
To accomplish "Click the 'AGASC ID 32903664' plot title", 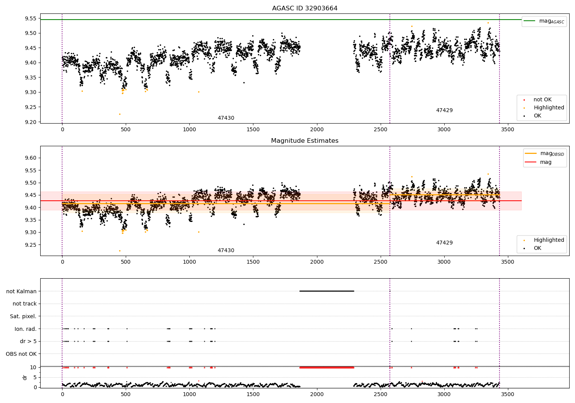I will pyautogui.click(x=305, y=8).
